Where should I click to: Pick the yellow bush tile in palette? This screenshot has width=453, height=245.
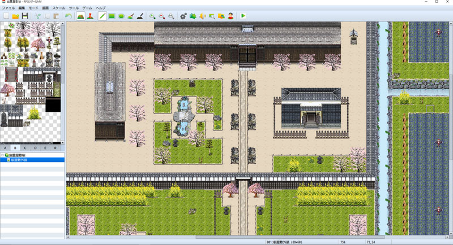point(34,113)
